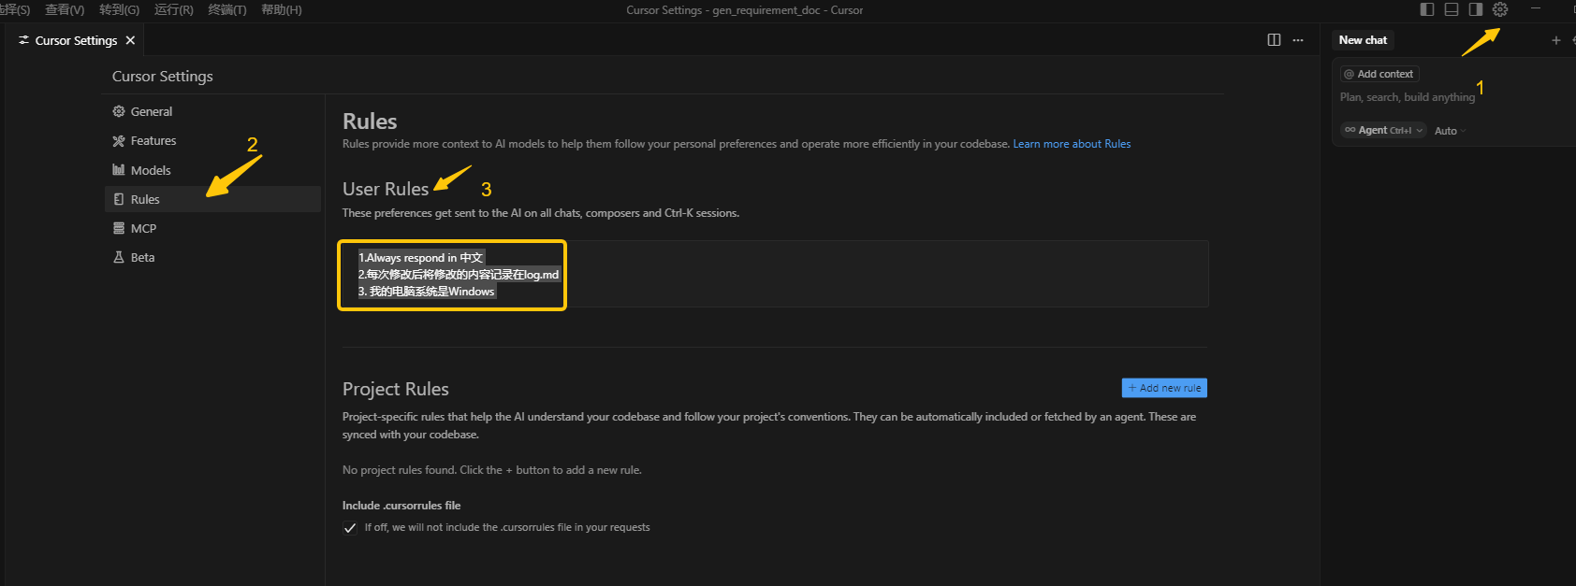Viewport: 1576px width, 586px height.
Task: Open Agent mode dropdown
Action: (x=1384, y=131)
